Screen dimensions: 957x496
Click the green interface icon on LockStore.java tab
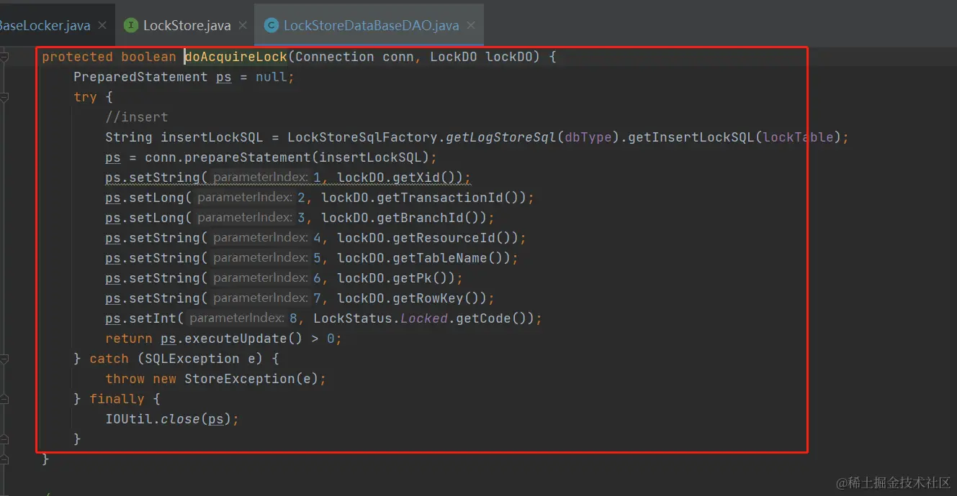(x=130, y=25)
